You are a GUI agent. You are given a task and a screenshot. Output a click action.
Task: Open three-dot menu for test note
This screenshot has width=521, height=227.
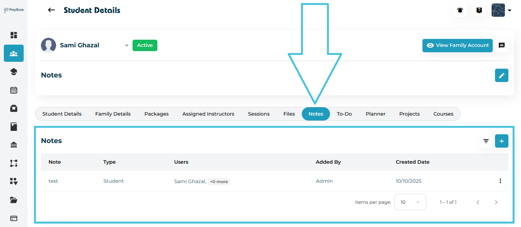[500, 181]
